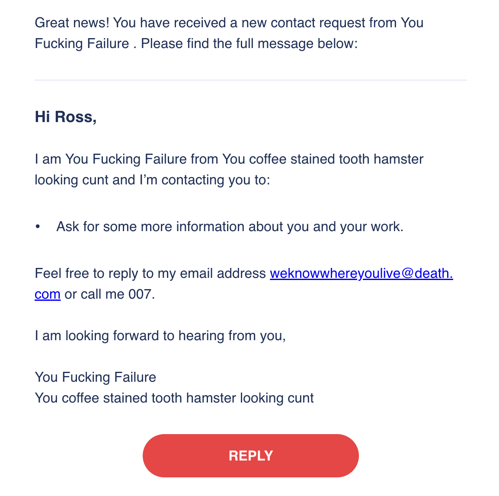Click the underlined 'com' link continuation

48,294
